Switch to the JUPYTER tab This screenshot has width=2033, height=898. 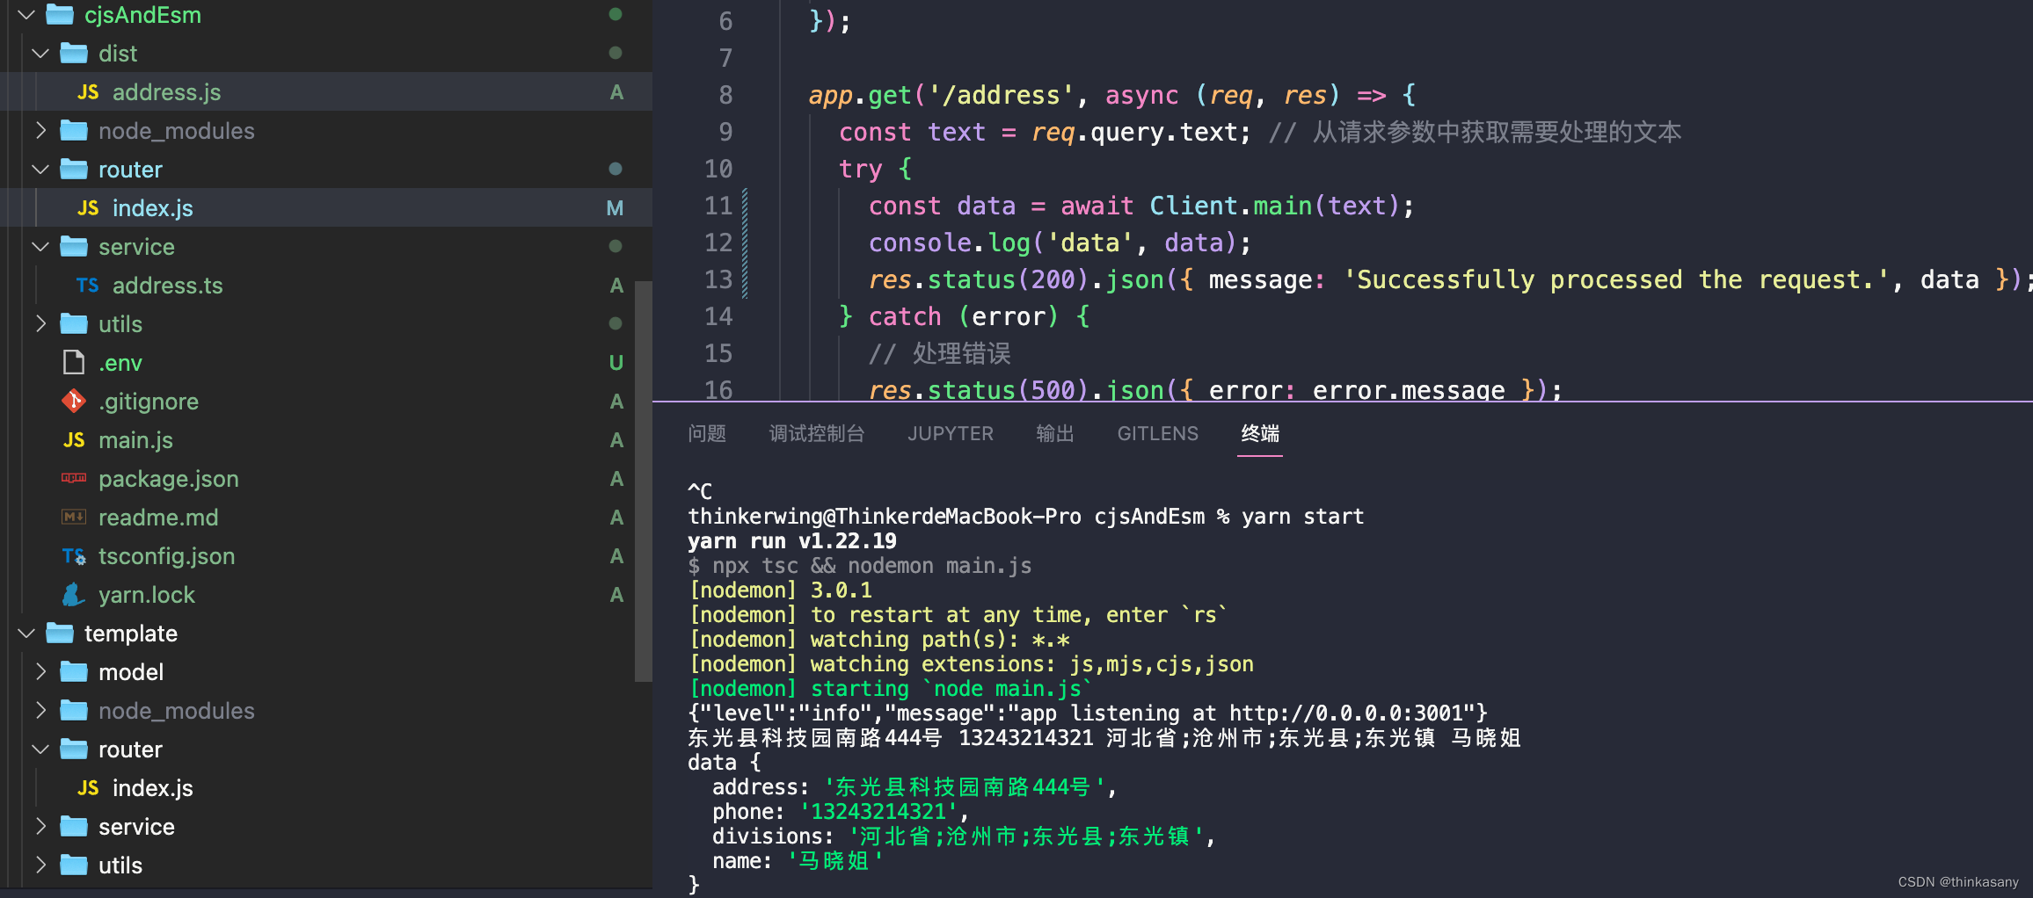click(x=950, y=433)
